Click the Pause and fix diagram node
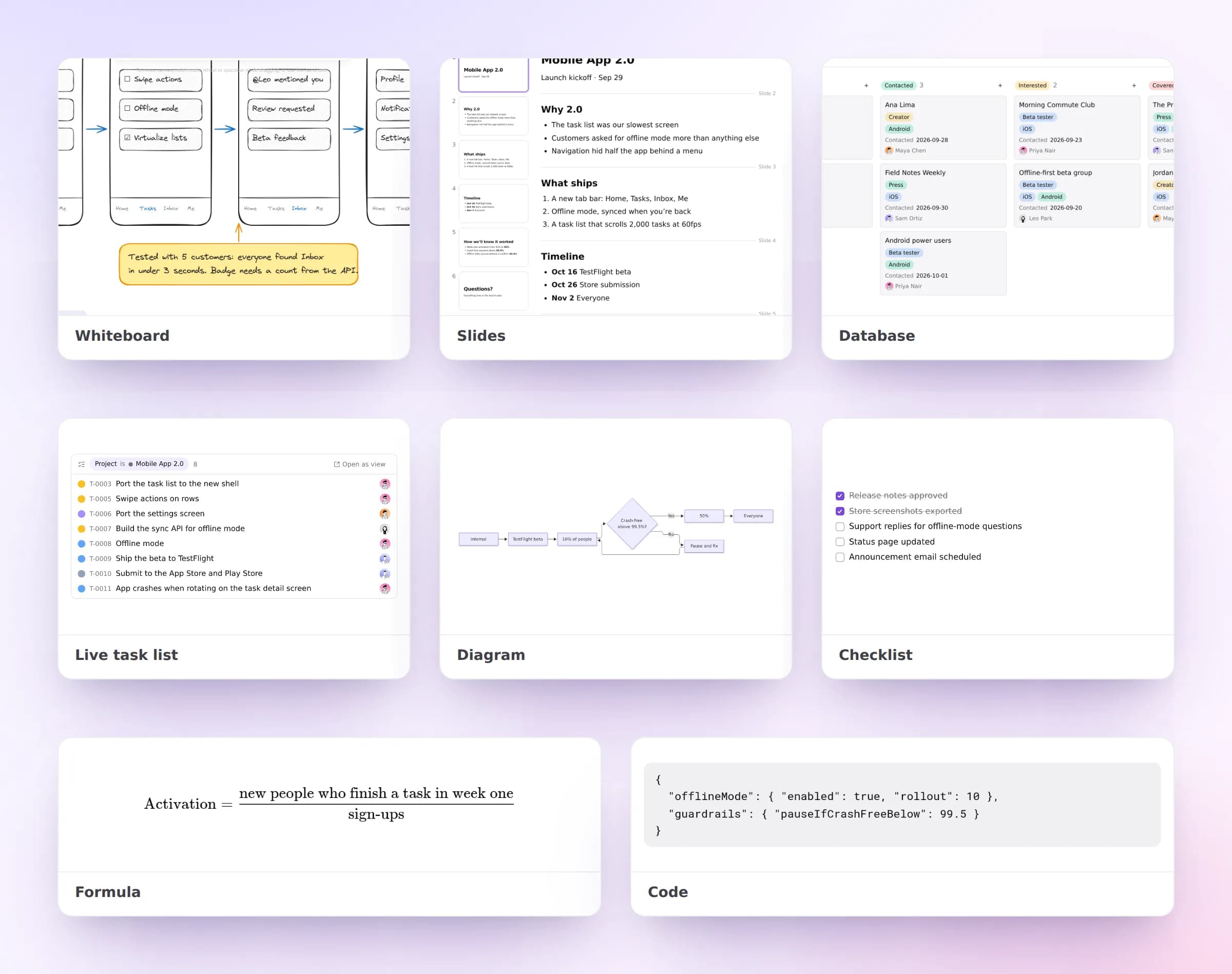The width and height of the screenshot is (1232, 974). [x=704, y=547]
